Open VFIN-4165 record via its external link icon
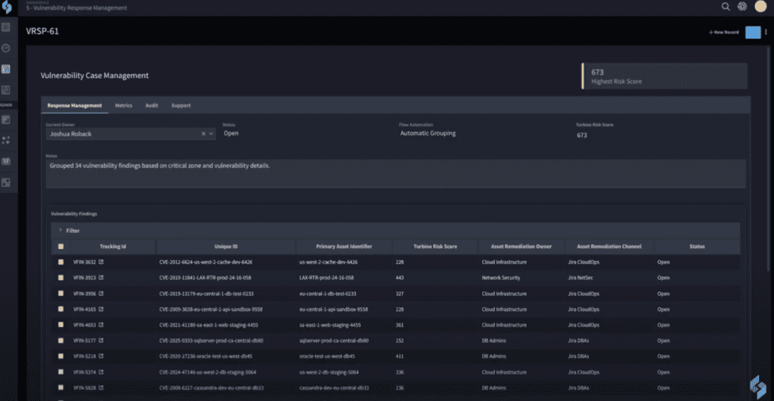Image resolution: width=774 pixels, height=401 pixels. (x=101, y=309)
